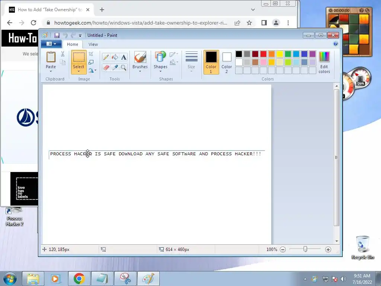Go back in Chrome
This screenshot has height=286, width=381.
tap(10, 23)
